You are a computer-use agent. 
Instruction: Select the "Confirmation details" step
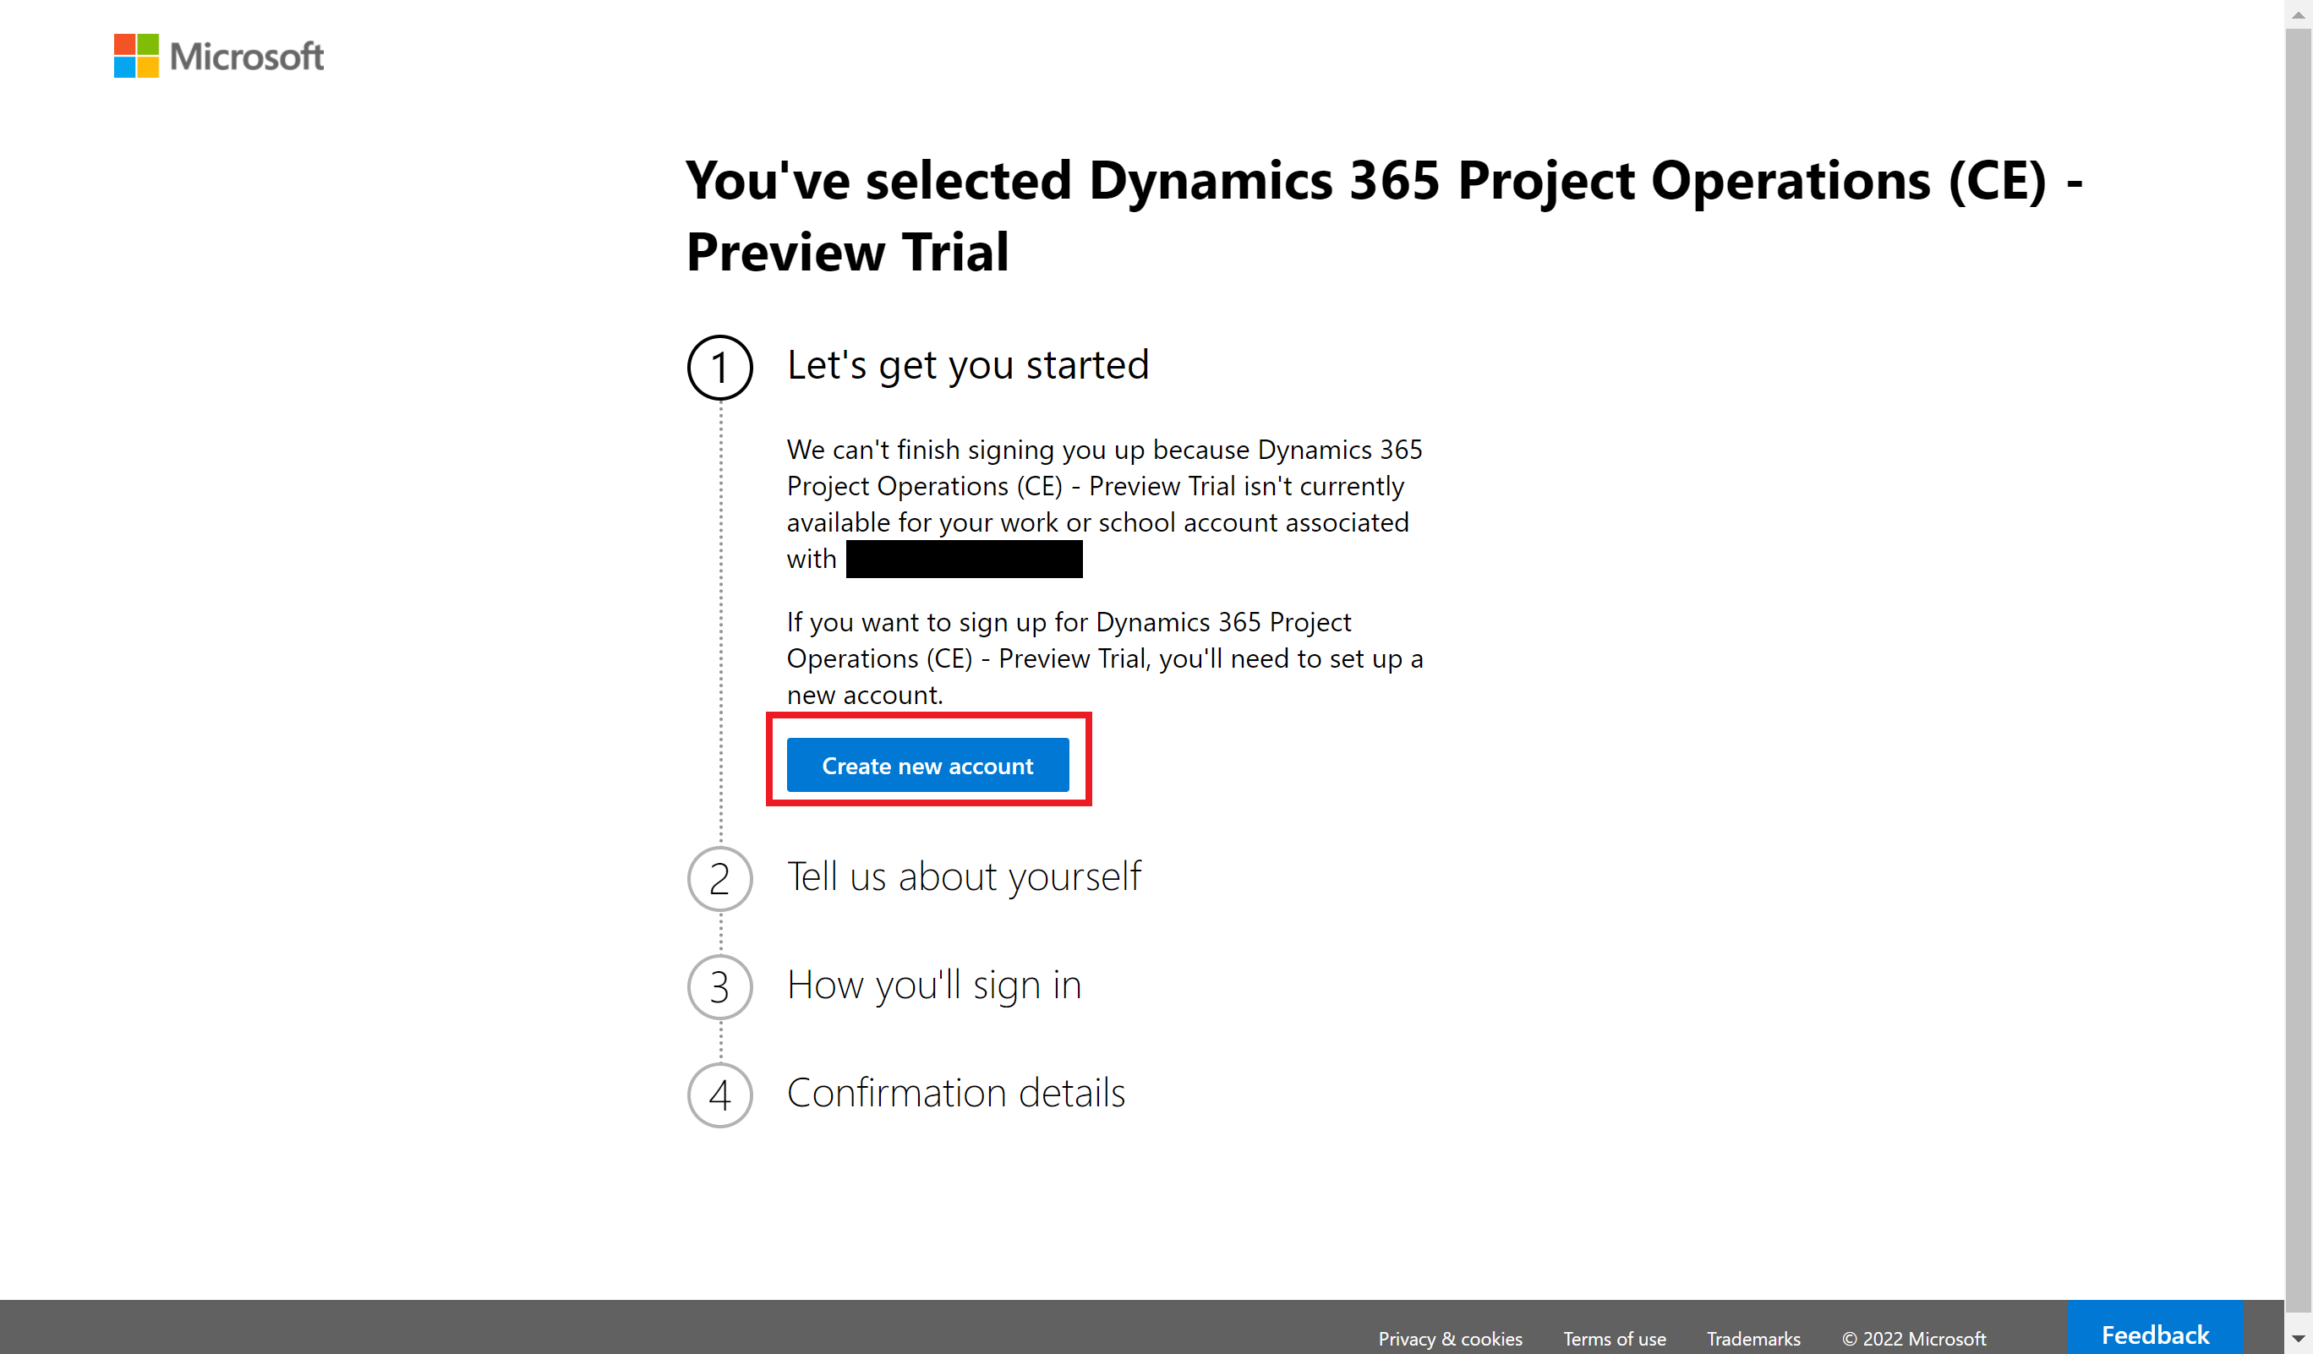(x=955, y=1093)
